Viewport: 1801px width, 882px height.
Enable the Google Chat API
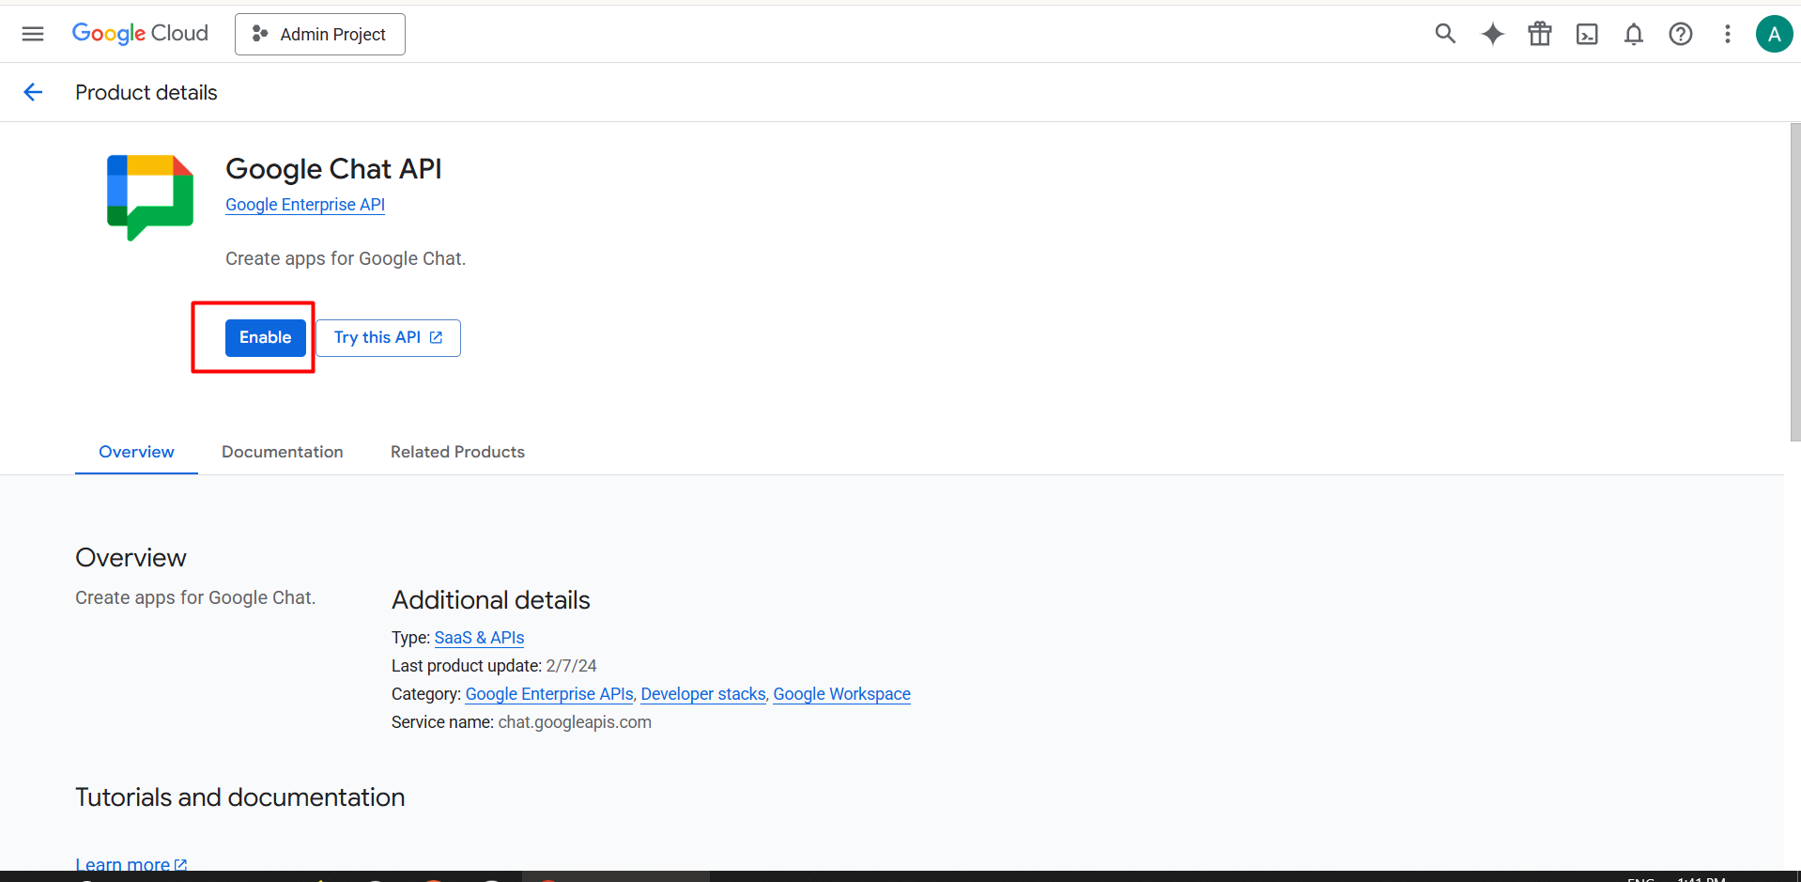tap(266, 338)
